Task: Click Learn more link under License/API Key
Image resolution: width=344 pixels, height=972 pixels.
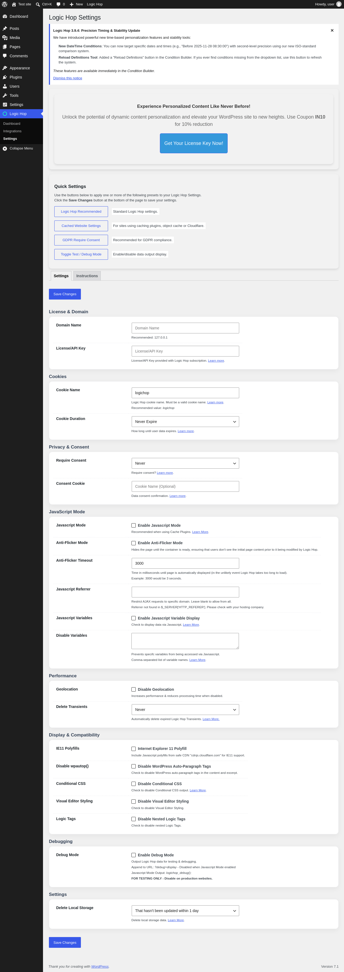Action: click(216, 361)
